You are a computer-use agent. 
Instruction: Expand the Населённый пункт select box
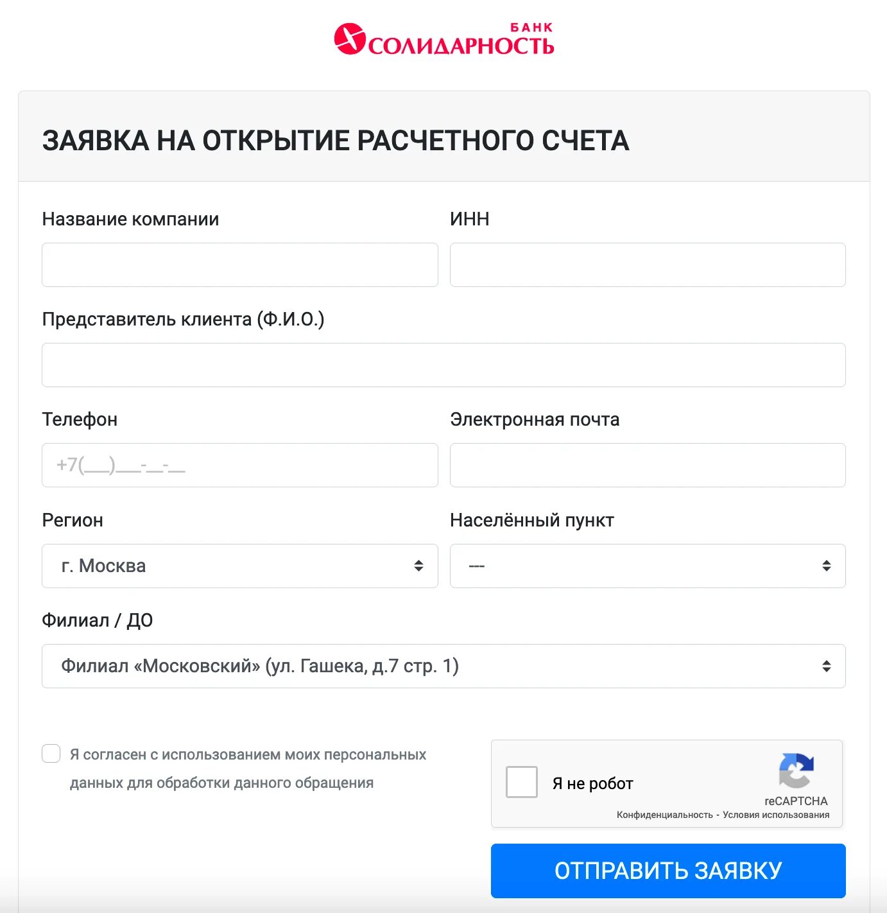648,566
